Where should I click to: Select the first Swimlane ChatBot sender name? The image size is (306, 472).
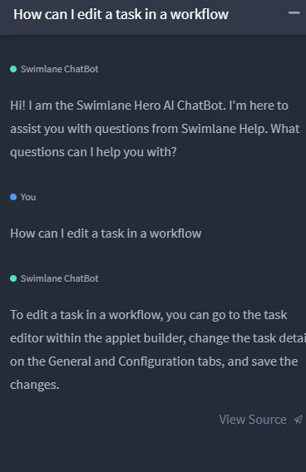(60, 69)
